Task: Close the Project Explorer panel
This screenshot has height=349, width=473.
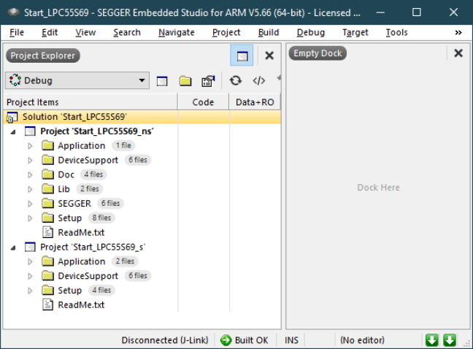Action: (x=269, y=55)
